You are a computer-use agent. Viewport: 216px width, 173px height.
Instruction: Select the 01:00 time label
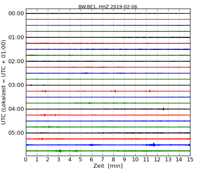click(16, 37)
